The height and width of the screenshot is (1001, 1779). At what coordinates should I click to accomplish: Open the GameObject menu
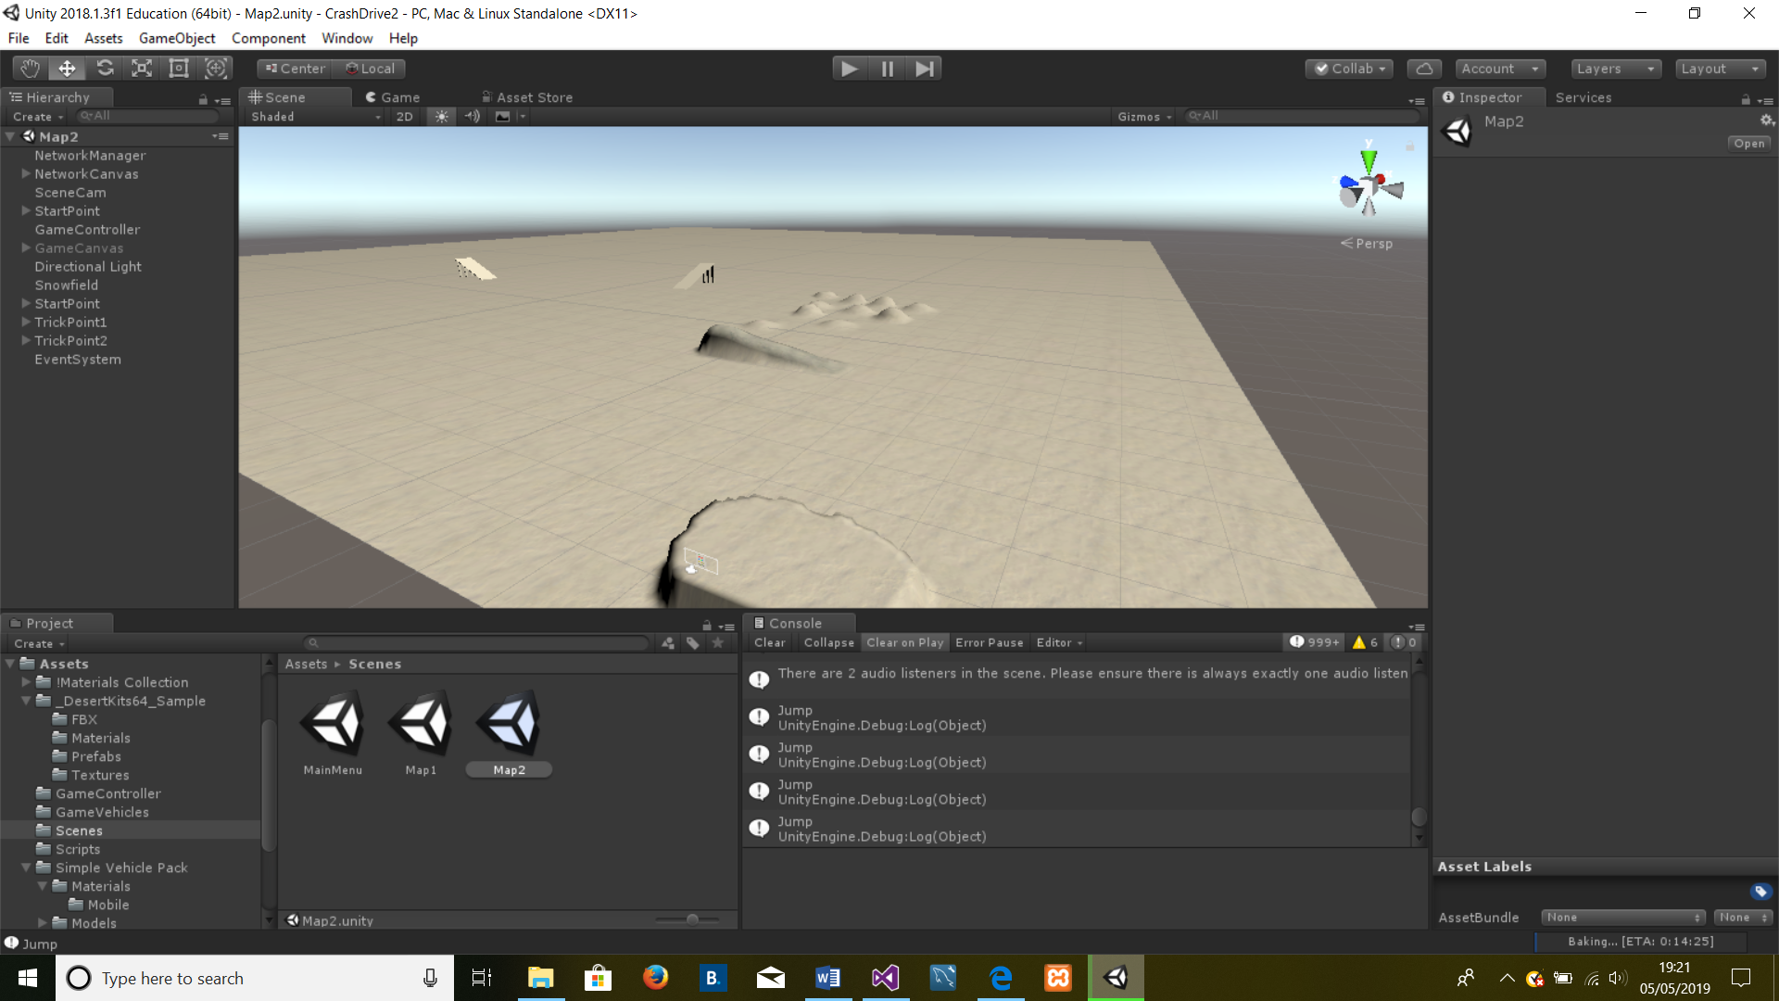point(177,38)
